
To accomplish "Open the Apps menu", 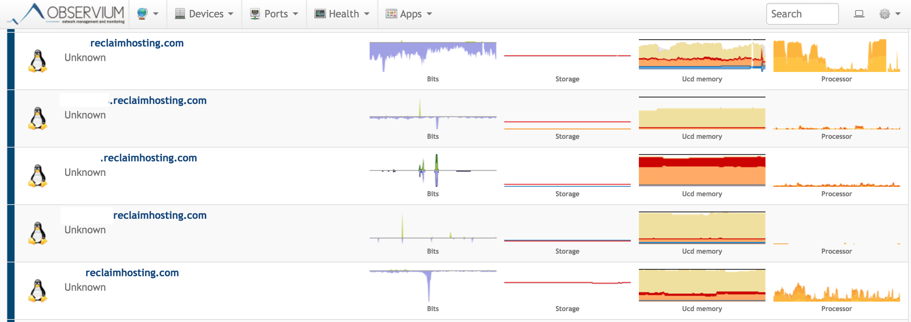I will click(409, 14).
